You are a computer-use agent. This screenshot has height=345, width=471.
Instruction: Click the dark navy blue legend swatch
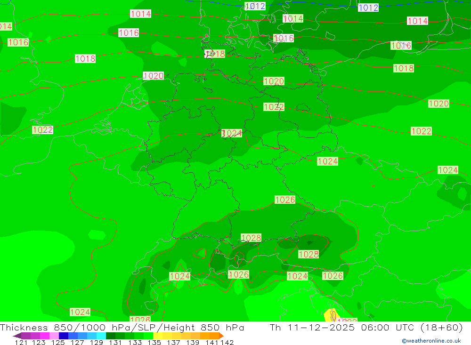pos(64,336)
